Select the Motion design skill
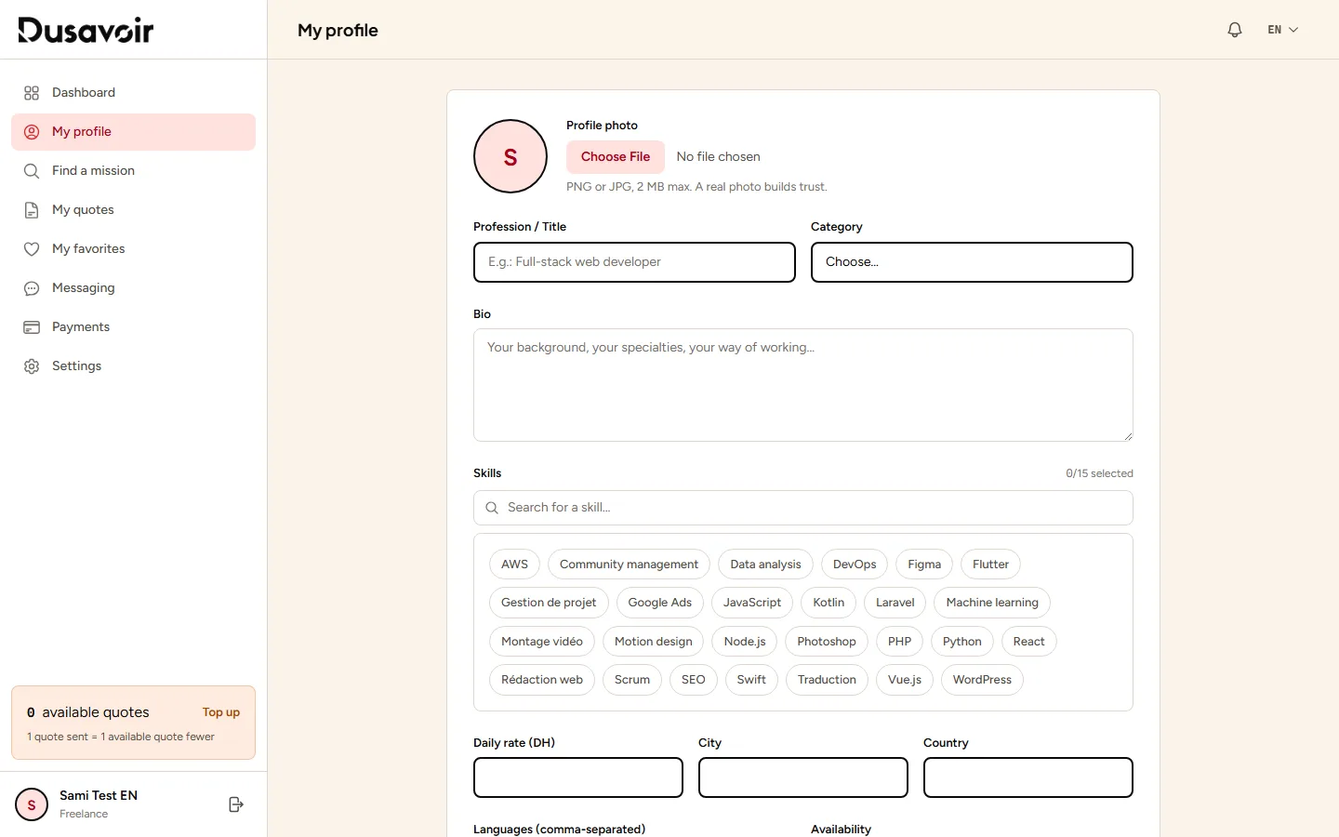 tap(653, 642)
